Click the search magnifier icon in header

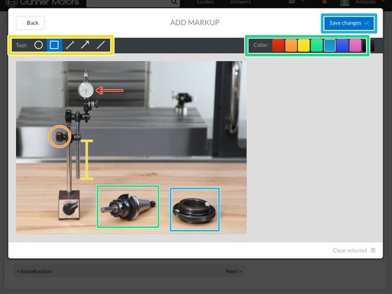click(174, 2)
